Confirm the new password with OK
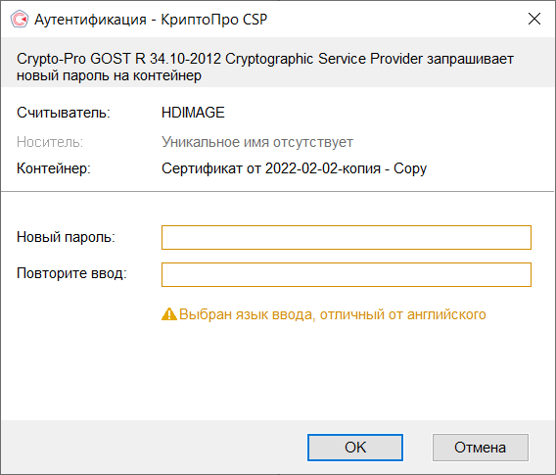Viewport: 556px width, 475px height. 355,448
